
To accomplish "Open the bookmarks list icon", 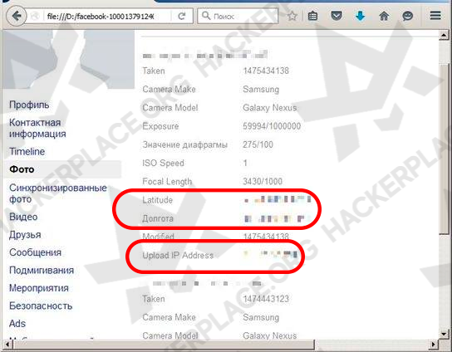I will (x=312, y=16).
